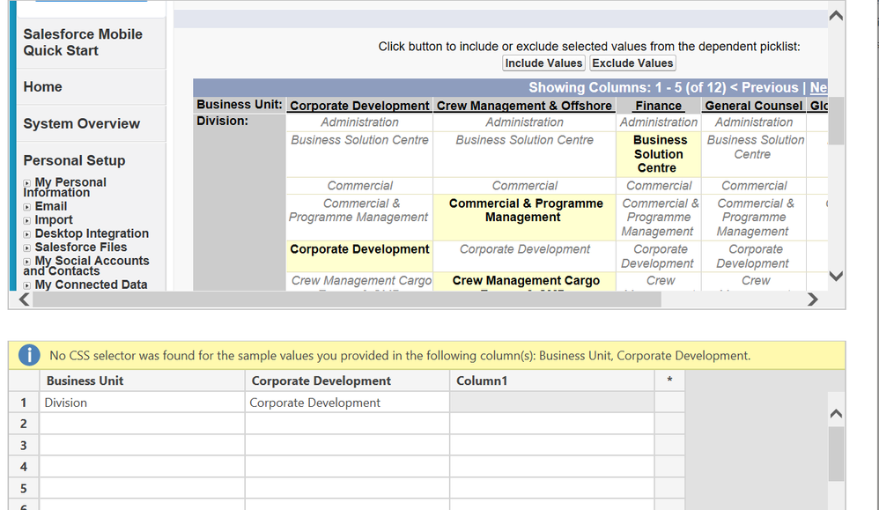Expand My Social Accounts and Contacts node
The image size is (879, 510).
[27, 262]
